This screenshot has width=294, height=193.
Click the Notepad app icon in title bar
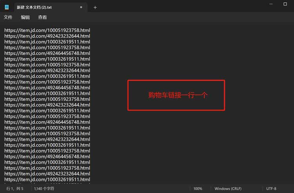click(x=7, y=7)
